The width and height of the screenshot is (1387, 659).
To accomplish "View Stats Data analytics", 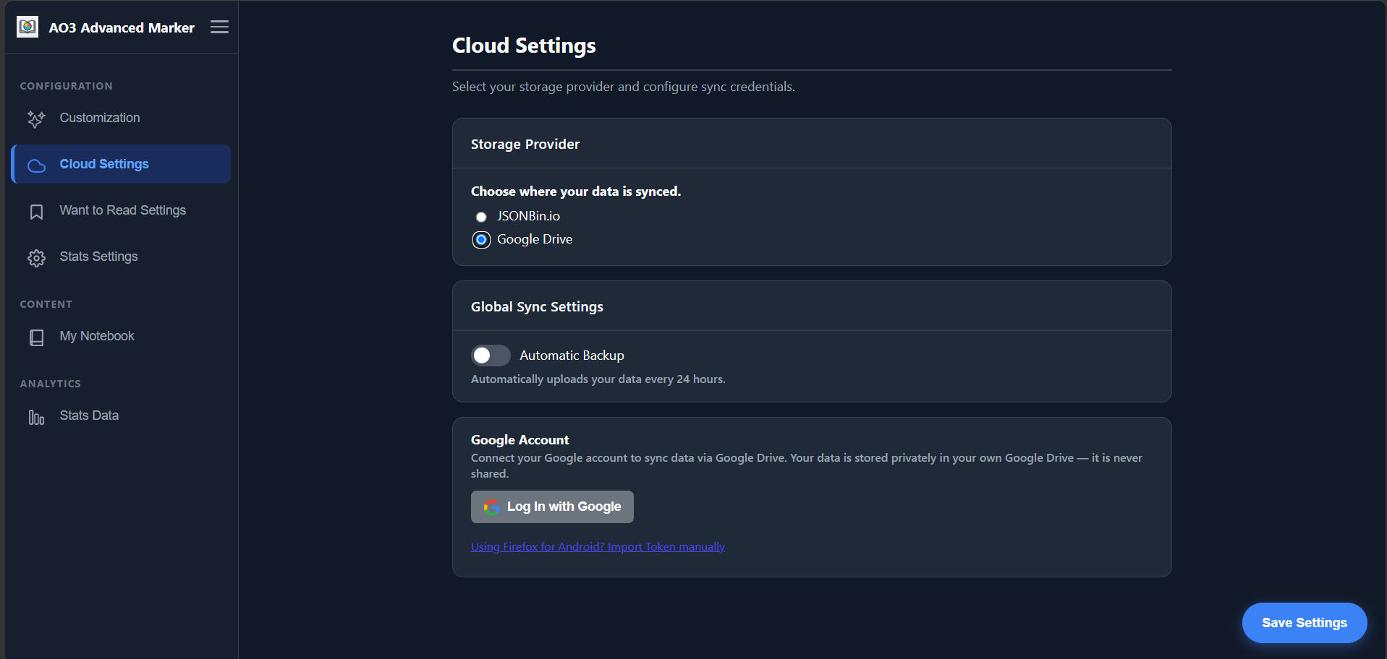I will click(121, 415).
